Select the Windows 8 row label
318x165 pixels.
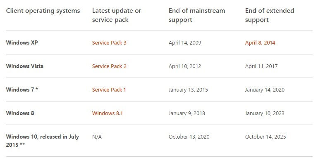[x=20, y=113]
